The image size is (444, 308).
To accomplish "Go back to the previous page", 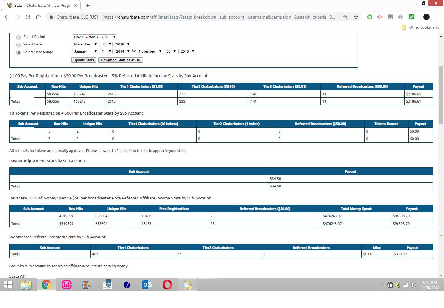I will coord(7,17).
